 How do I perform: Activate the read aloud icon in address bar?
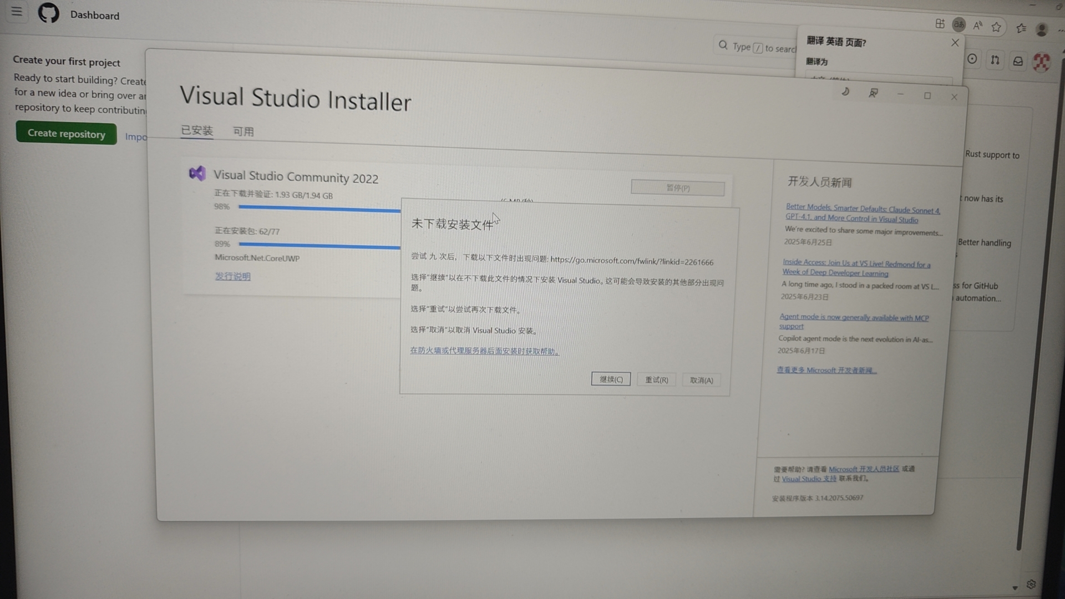coord(977,26)
